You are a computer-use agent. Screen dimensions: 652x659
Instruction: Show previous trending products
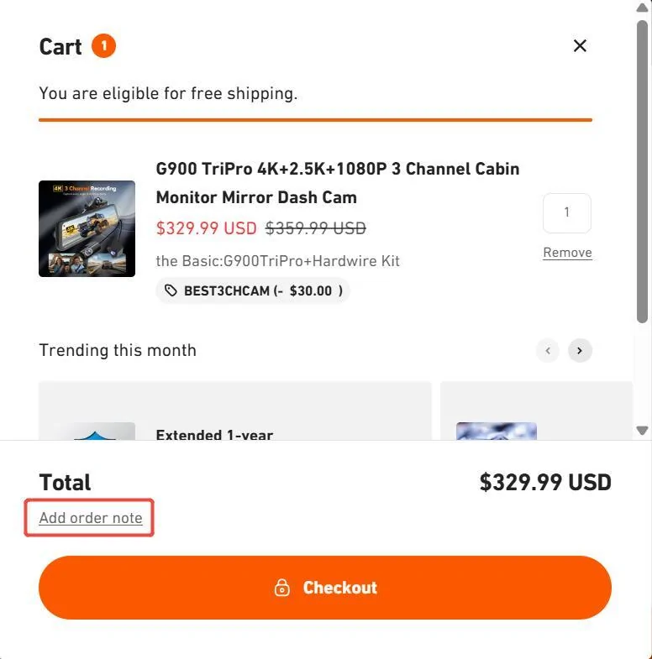[x=548, y=350]
